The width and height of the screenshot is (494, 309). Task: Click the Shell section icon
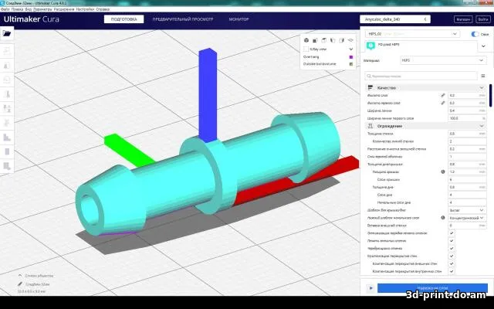pyautogui.click(x=370, y=126)
